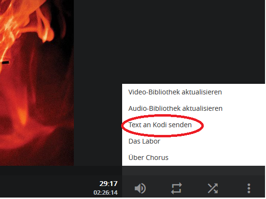Click the total duration 02:26:14
Screen dimensions: 266x199
pyautogui.click(x=106, y=193)
